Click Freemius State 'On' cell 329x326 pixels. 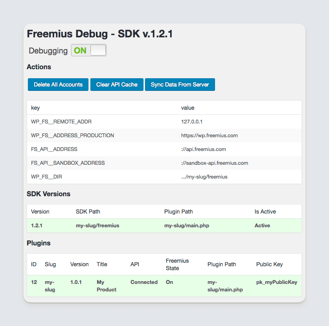click(x=169, y=282)
